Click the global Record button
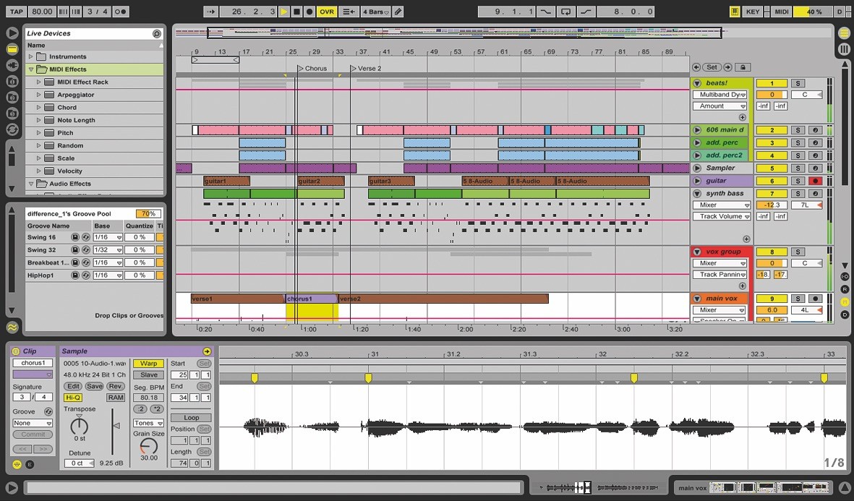Viewport: 854px width, 501px height. [309, 12]
